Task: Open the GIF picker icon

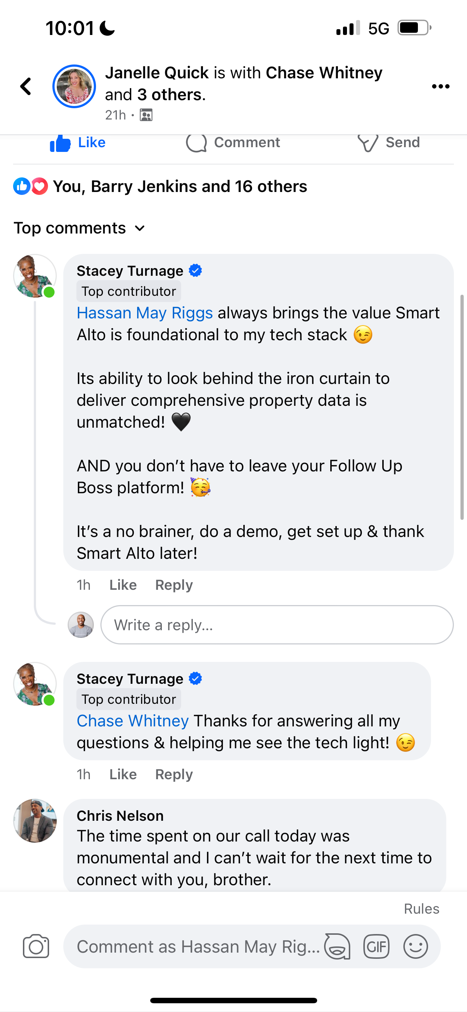Action: [376, 946]
